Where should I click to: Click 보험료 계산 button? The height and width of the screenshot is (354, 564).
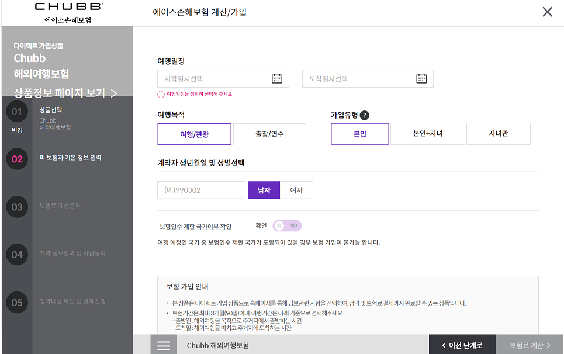(x=530, y=345)
